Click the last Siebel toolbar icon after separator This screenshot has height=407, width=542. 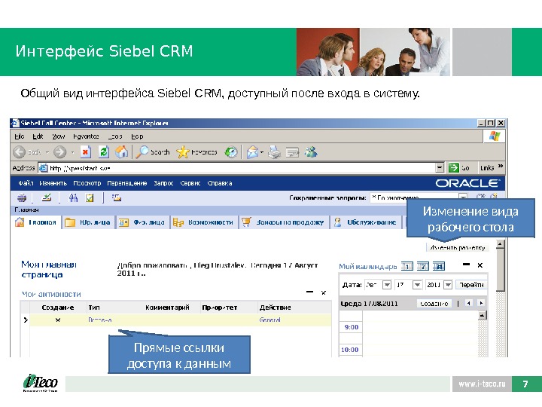tap(117, 198)
